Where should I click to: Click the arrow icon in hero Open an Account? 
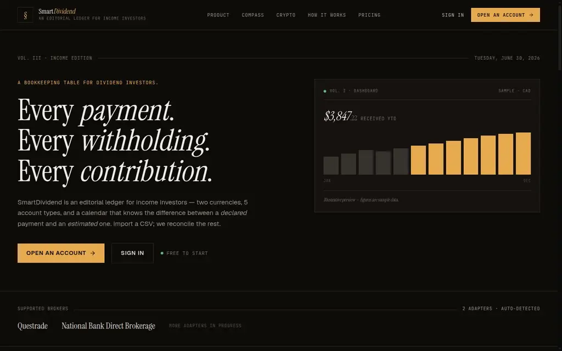93,253
